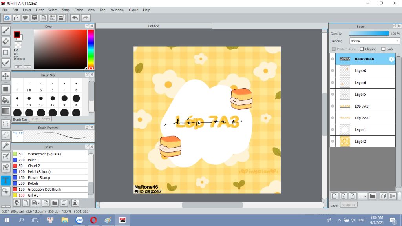Toggle visibility of Layer5
The width and height of the screenshot is (402, 226).
333,95
